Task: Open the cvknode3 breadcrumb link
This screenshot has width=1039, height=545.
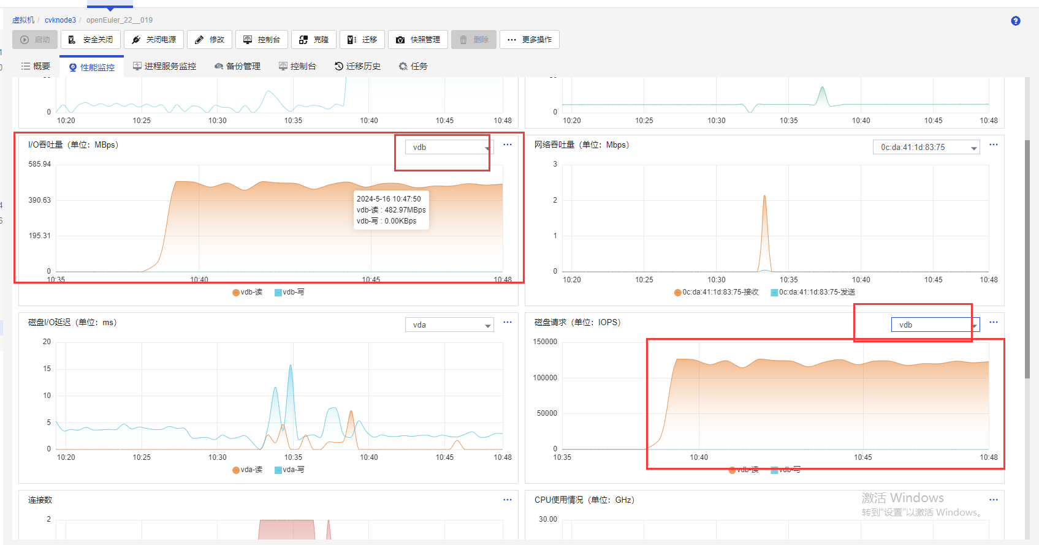Action: (x=60, y=20)
